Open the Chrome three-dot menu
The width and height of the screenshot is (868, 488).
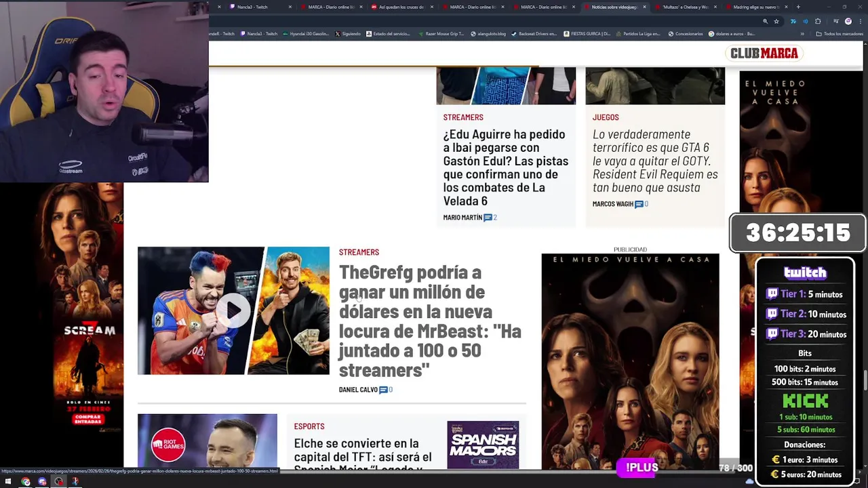[x=859, y=21]
